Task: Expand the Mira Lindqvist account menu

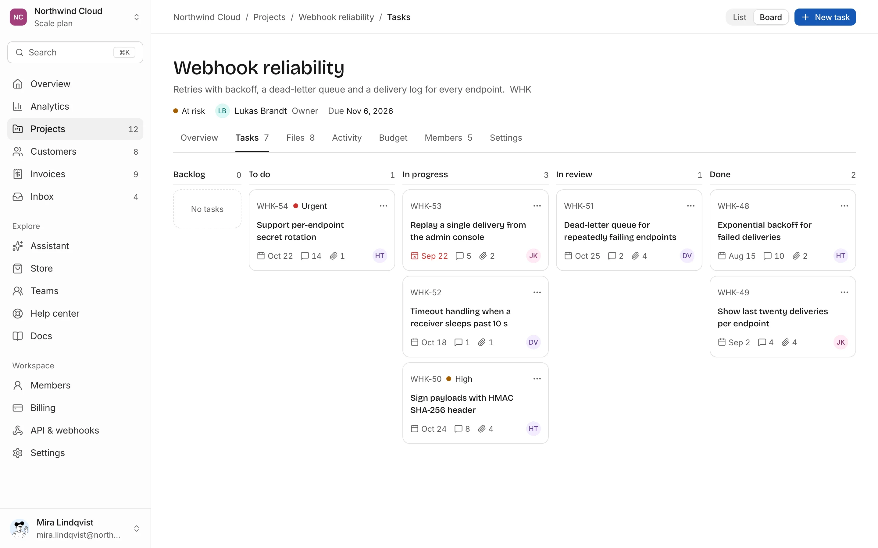Action: coord(136,529)
